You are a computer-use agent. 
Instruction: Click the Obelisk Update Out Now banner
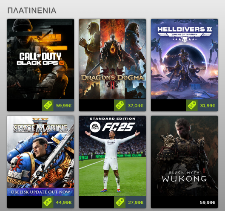(40, 192)
